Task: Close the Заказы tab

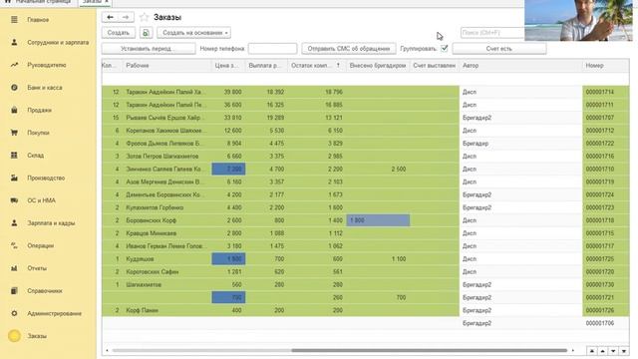Action: (107, 2)
